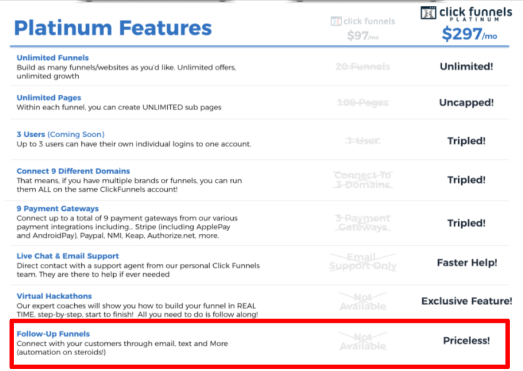
Task: Click crossed-out "3 Payment Gateways" text
Action: (363, 223)
